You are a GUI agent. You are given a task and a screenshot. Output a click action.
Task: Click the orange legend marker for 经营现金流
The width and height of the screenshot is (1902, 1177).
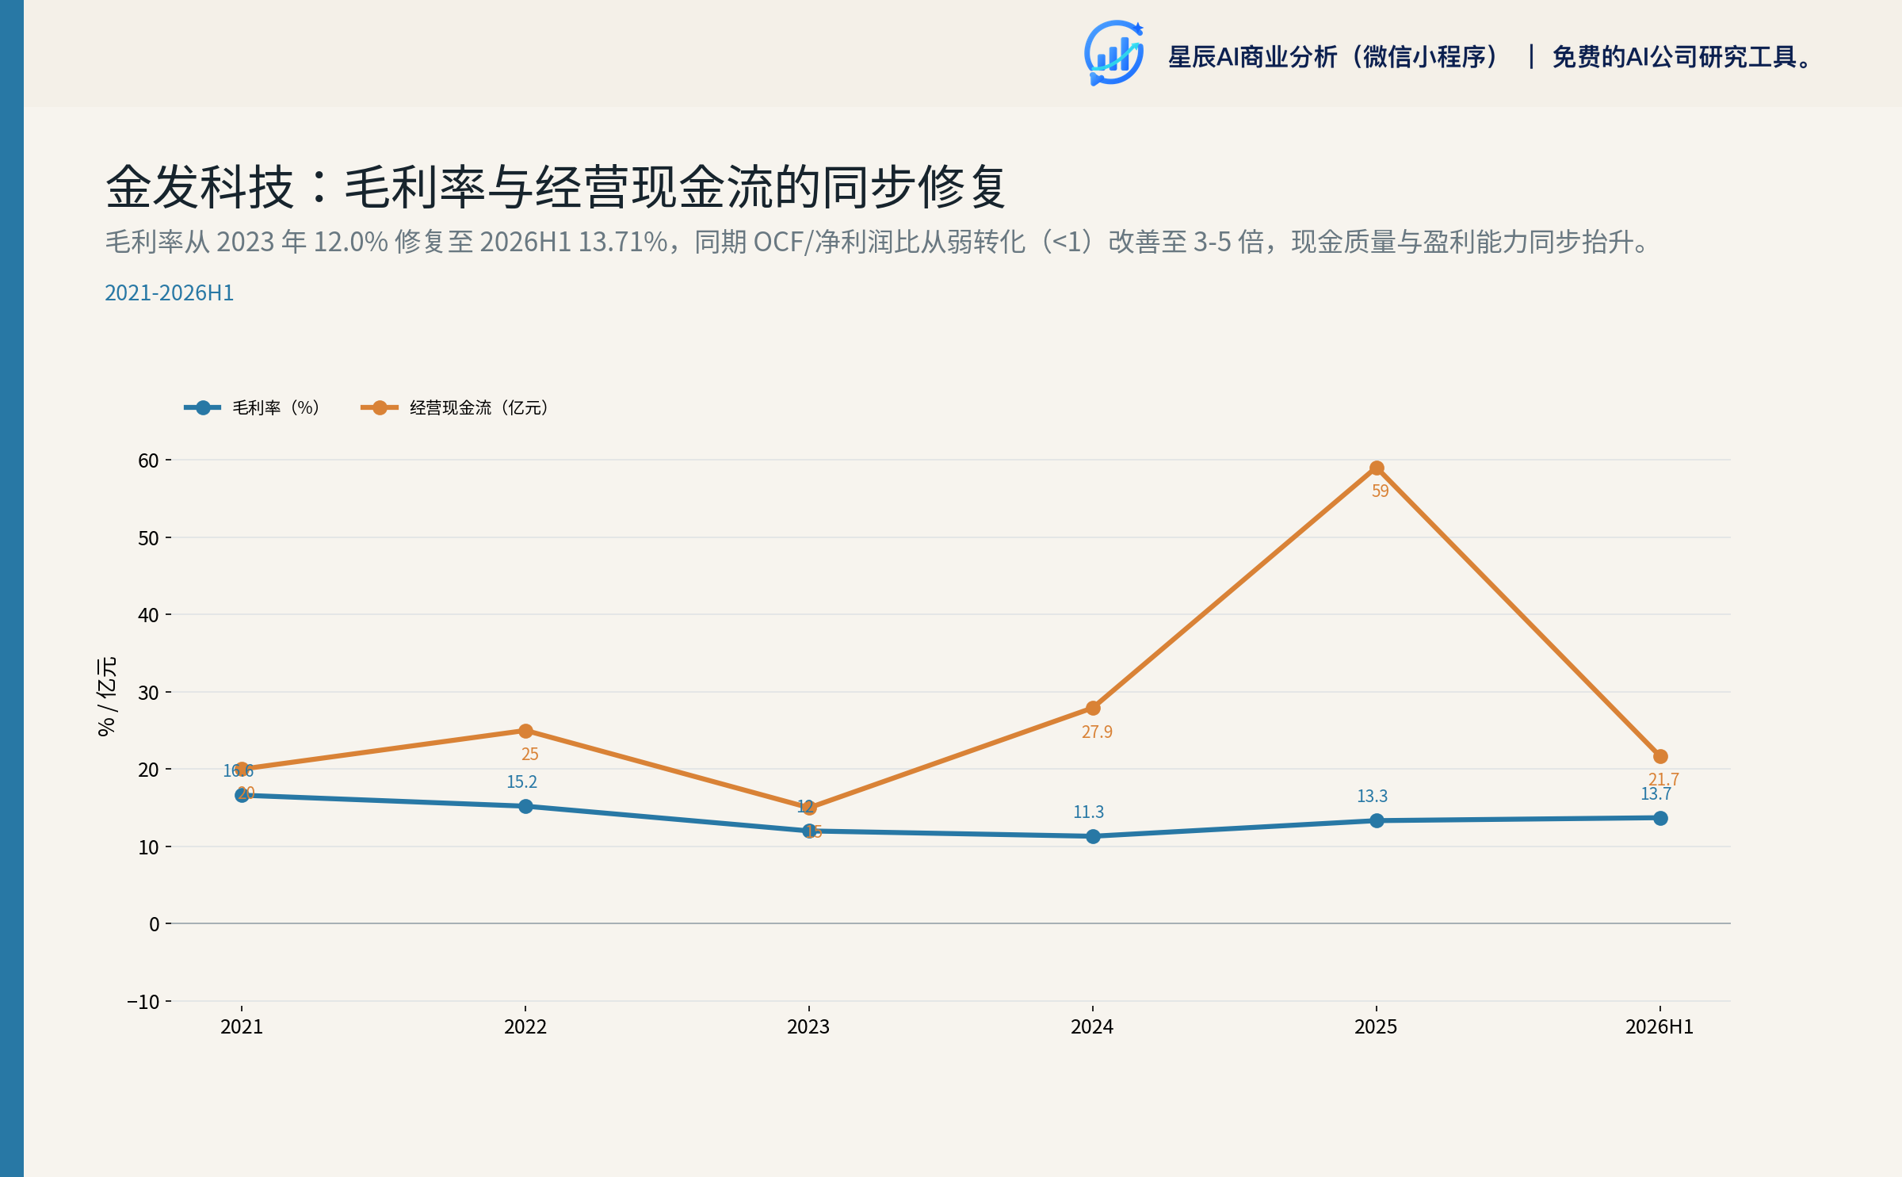[380, 407]
